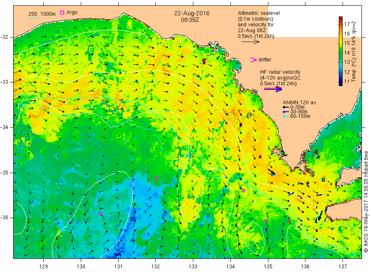This screenshot has height=272, width=371.
Task: Click the HF radar velocity red-blue arrow
Action: coord(273,89)
